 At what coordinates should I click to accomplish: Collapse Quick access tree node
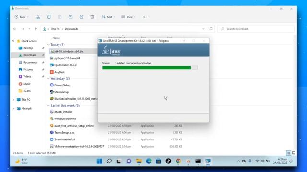[13, 41]
